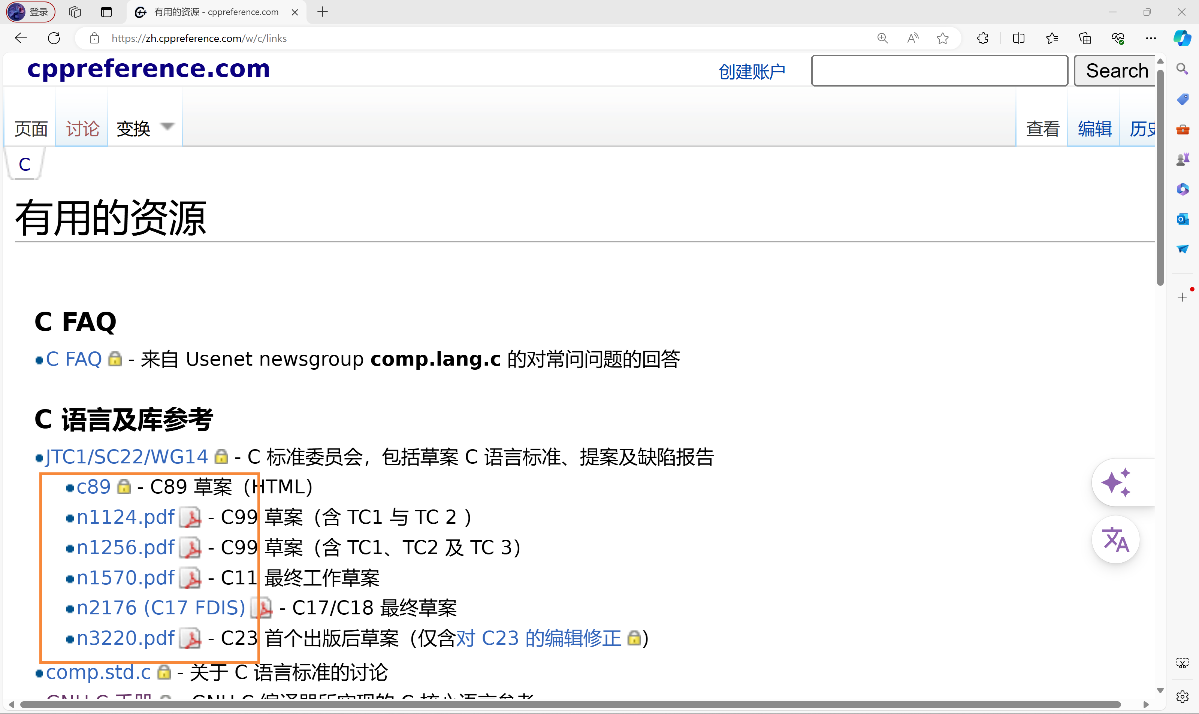The image size is (1199, 714).
Task: Open the Games chess icon in sidebar
Action: pyautogui.click(x=1183, y=159)
